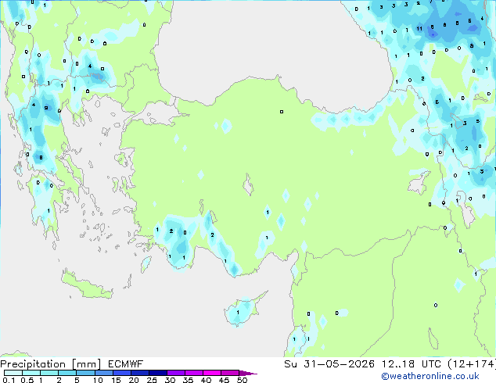Viewport: 496px width, 383px height.
Task: Pick the 5–10 mm light blue swatch
Action: click(x=85, y=373)
